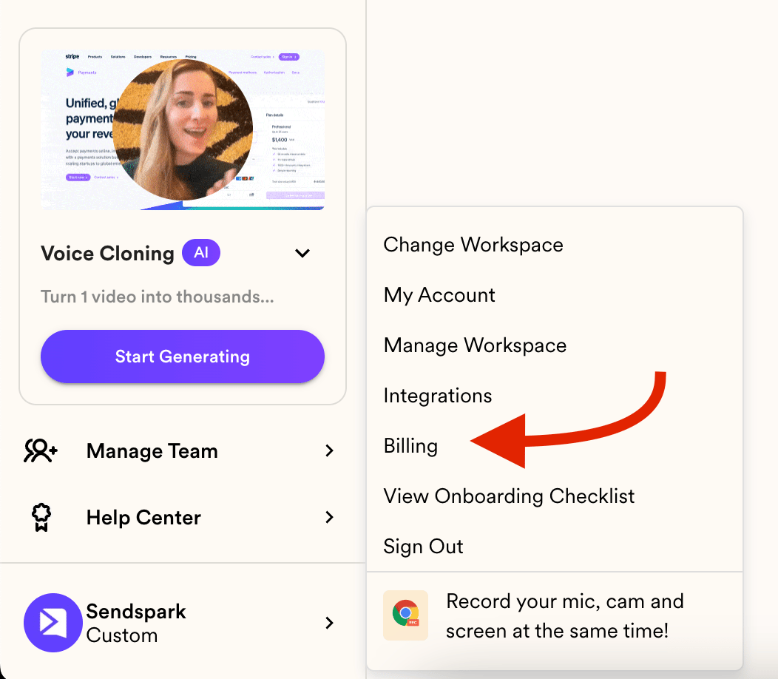
Task: Open the Manage Team people icon
Action: pos(41,450)
